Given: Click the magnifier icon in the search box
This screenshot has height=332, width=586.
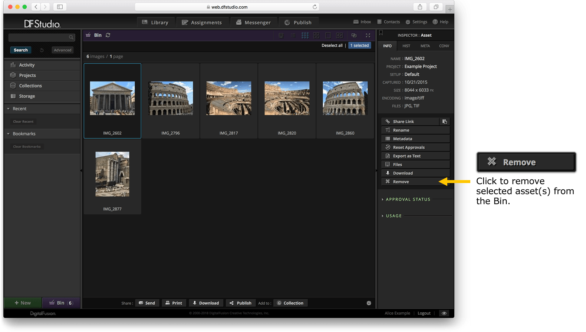Looking at the screenshot, I should click(71, 37).
